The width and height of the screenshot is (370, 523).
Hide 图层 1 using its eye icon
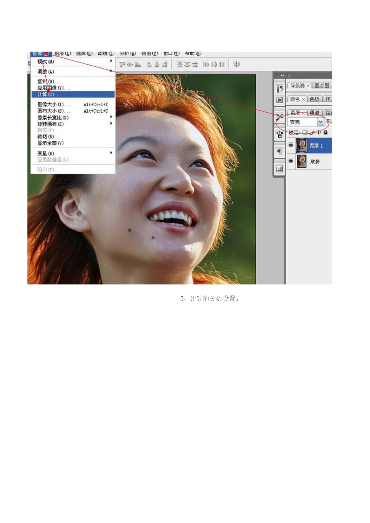[291, 146]
